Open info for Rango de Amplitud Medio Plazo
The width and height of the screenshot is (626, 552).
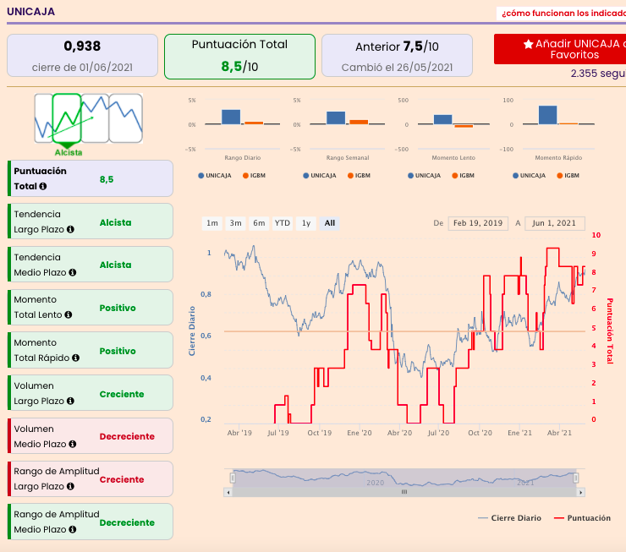[x=72, y=529]
